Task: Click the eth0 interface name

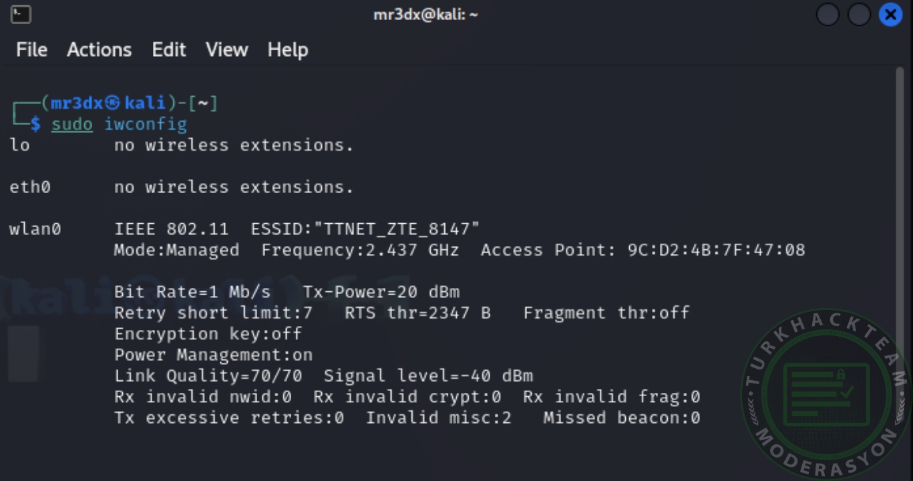Action: [30, 188]
